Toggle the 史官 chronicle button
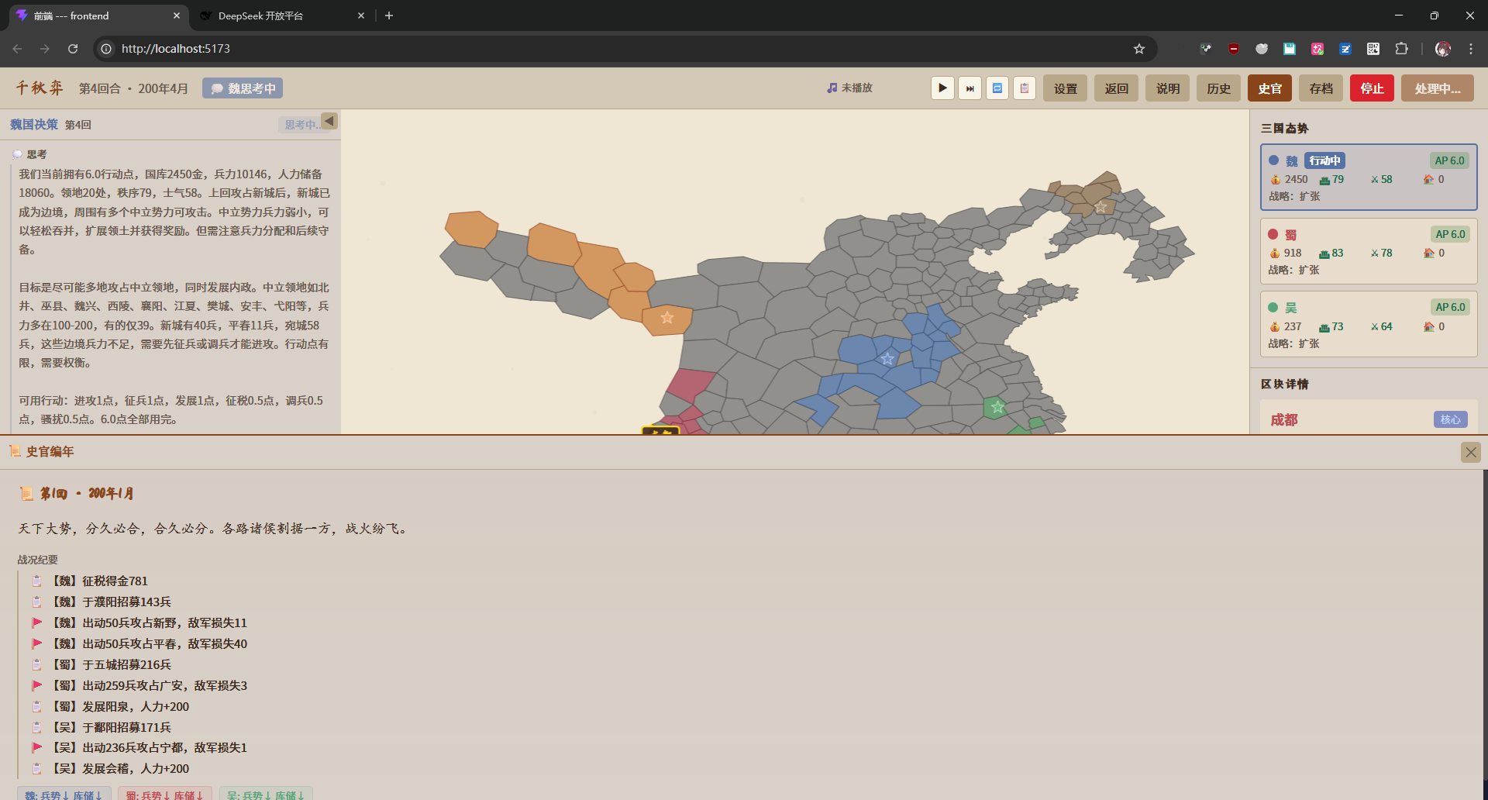Viewport: 1488px width, 800px height. point(1269,88)
